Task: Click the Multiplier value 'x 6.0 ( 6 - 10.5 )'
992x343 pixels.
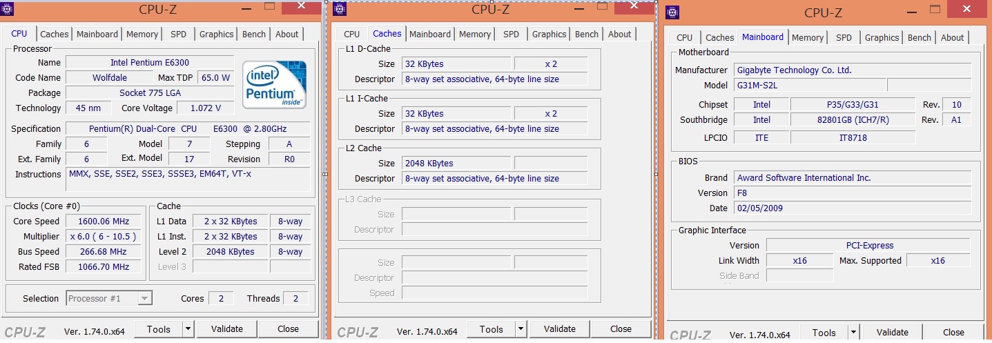Action: [x=104, y=237]
